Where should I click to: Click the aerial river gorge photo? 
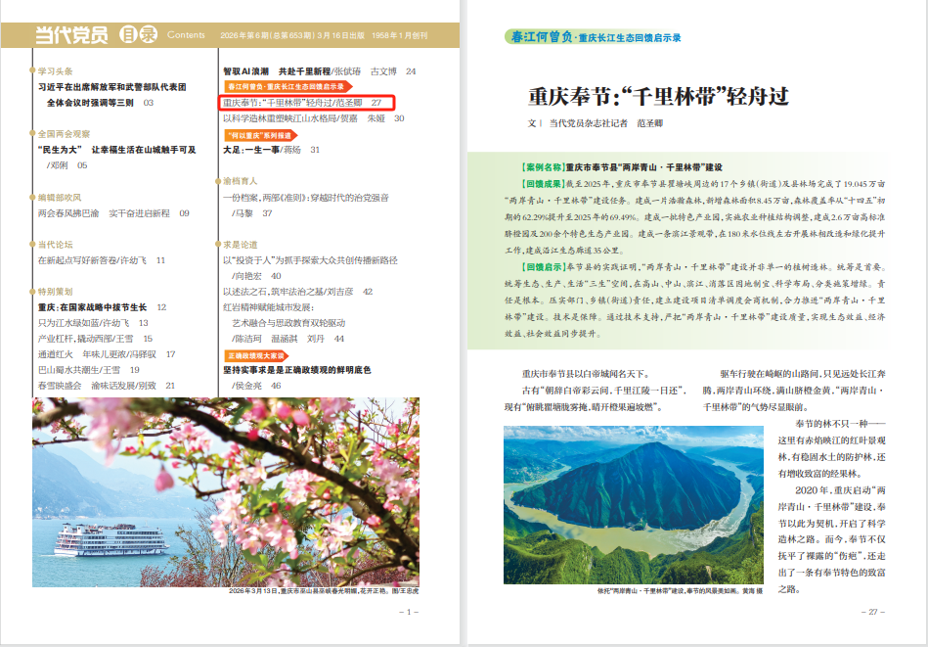click(x=634, y=505)
